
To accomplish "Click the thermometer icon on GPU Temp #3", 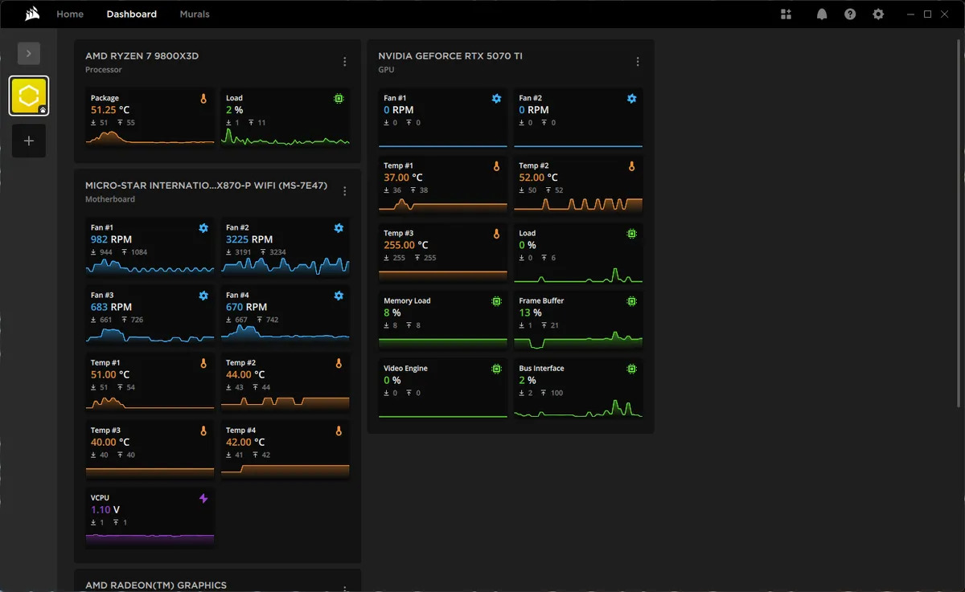I will tap(496, 233).
